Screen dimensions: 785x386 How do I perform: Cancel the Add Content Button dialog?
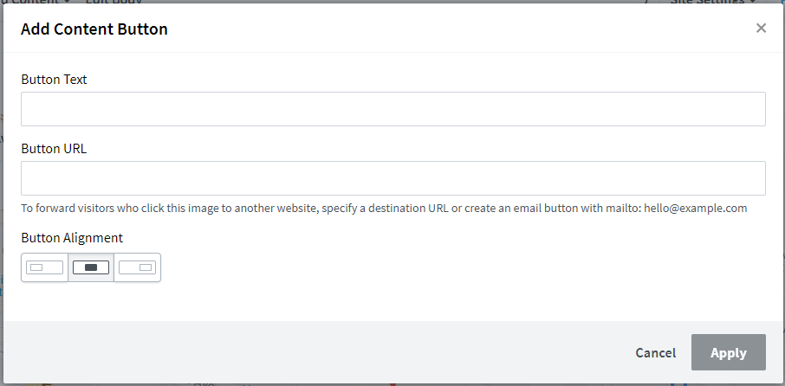pyautogui.click(x=655, y=352)
